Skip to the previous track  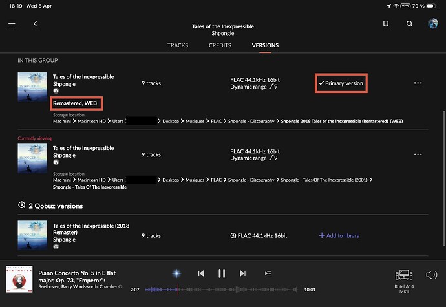[201, 273]
